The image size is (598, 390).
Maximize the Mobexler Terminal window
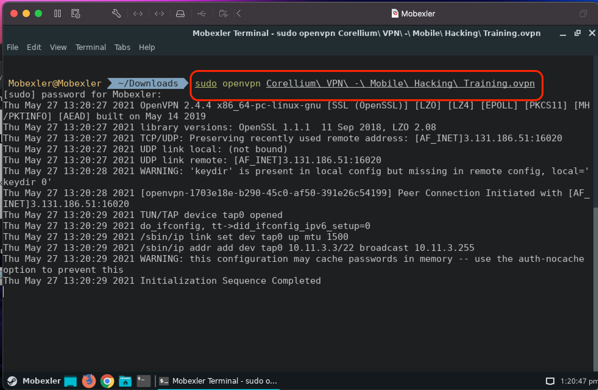577,33
